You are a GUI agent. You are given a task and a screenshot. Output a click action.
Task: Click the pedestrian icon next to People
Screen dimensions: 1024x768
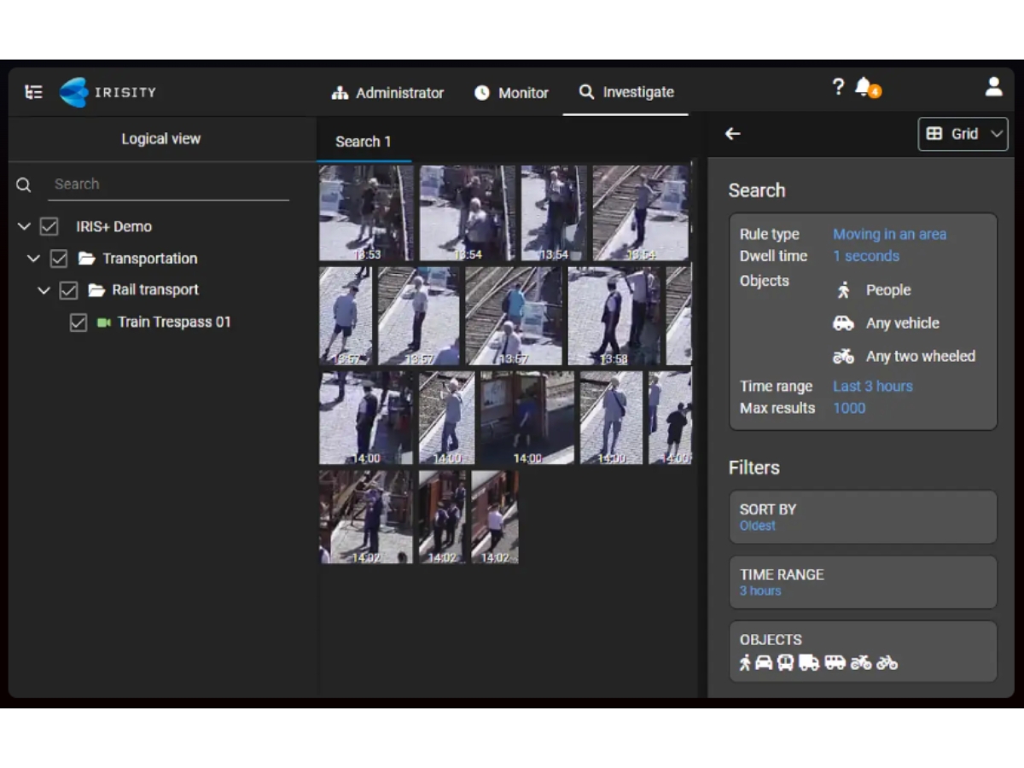tap(844, 290)
